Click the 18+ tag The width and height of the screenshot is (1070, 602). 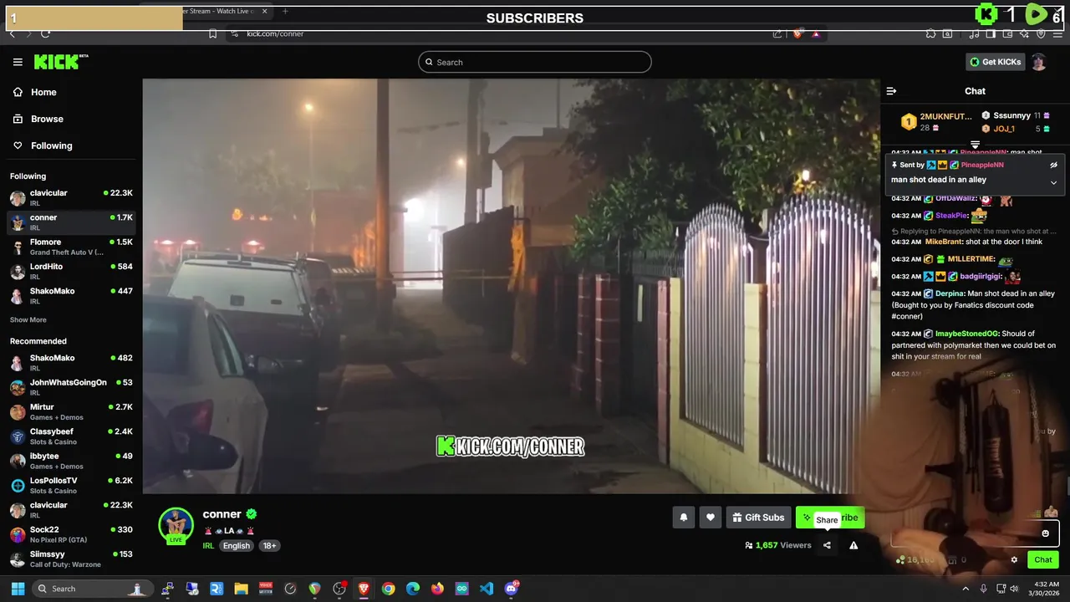point(269,546)
